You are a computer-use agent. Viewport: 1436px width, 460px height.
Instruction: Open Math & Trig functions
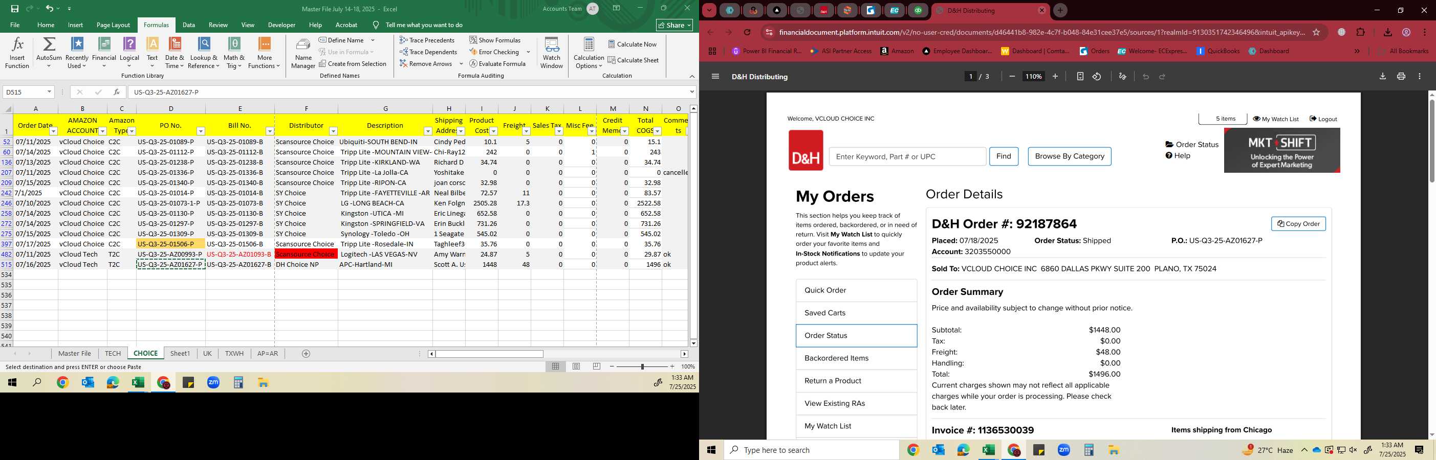coord(234,53)
